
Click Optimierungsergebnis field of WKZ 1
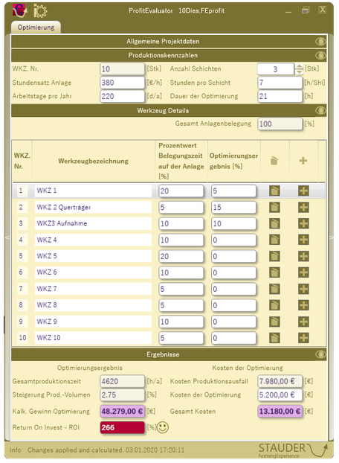click(x=233, y=191)
